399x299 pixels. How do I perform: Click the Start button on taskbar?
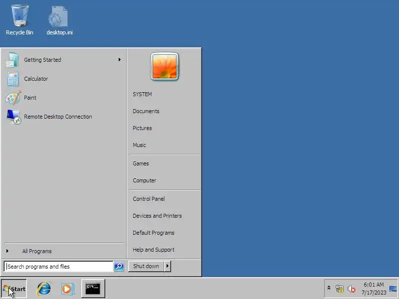click(x=14, y=289)
